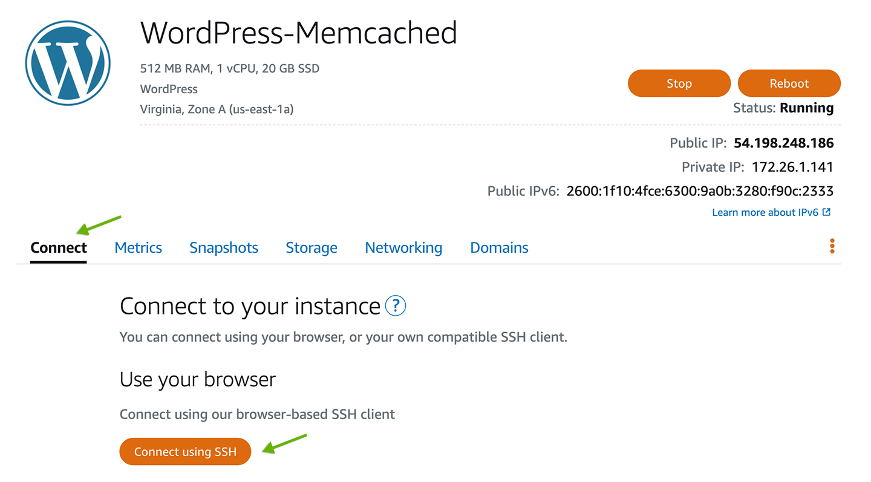Click the public IPv6 address value
The height and width of the screenshot is (482, 871).
click(x=700, y=192)
